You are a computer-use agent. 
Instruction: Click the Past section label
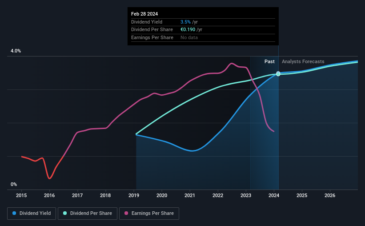pyautogui.click(x=269, y=61)
